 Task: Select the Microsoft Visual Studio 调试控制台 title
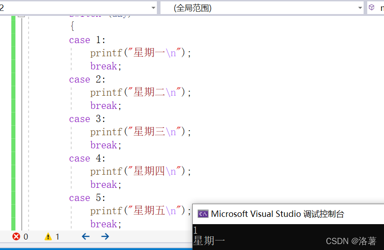[x=277, y=214]
